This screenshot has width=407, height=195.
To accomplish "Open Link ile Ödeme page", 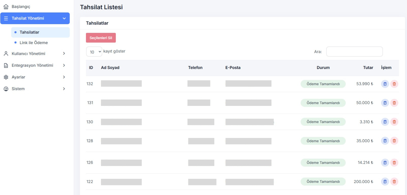I will click(x=34, y=43).
